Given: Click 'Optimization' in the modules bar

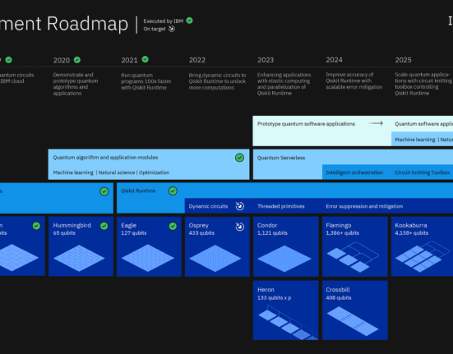Looking at the screenshot, I should 154,172.
